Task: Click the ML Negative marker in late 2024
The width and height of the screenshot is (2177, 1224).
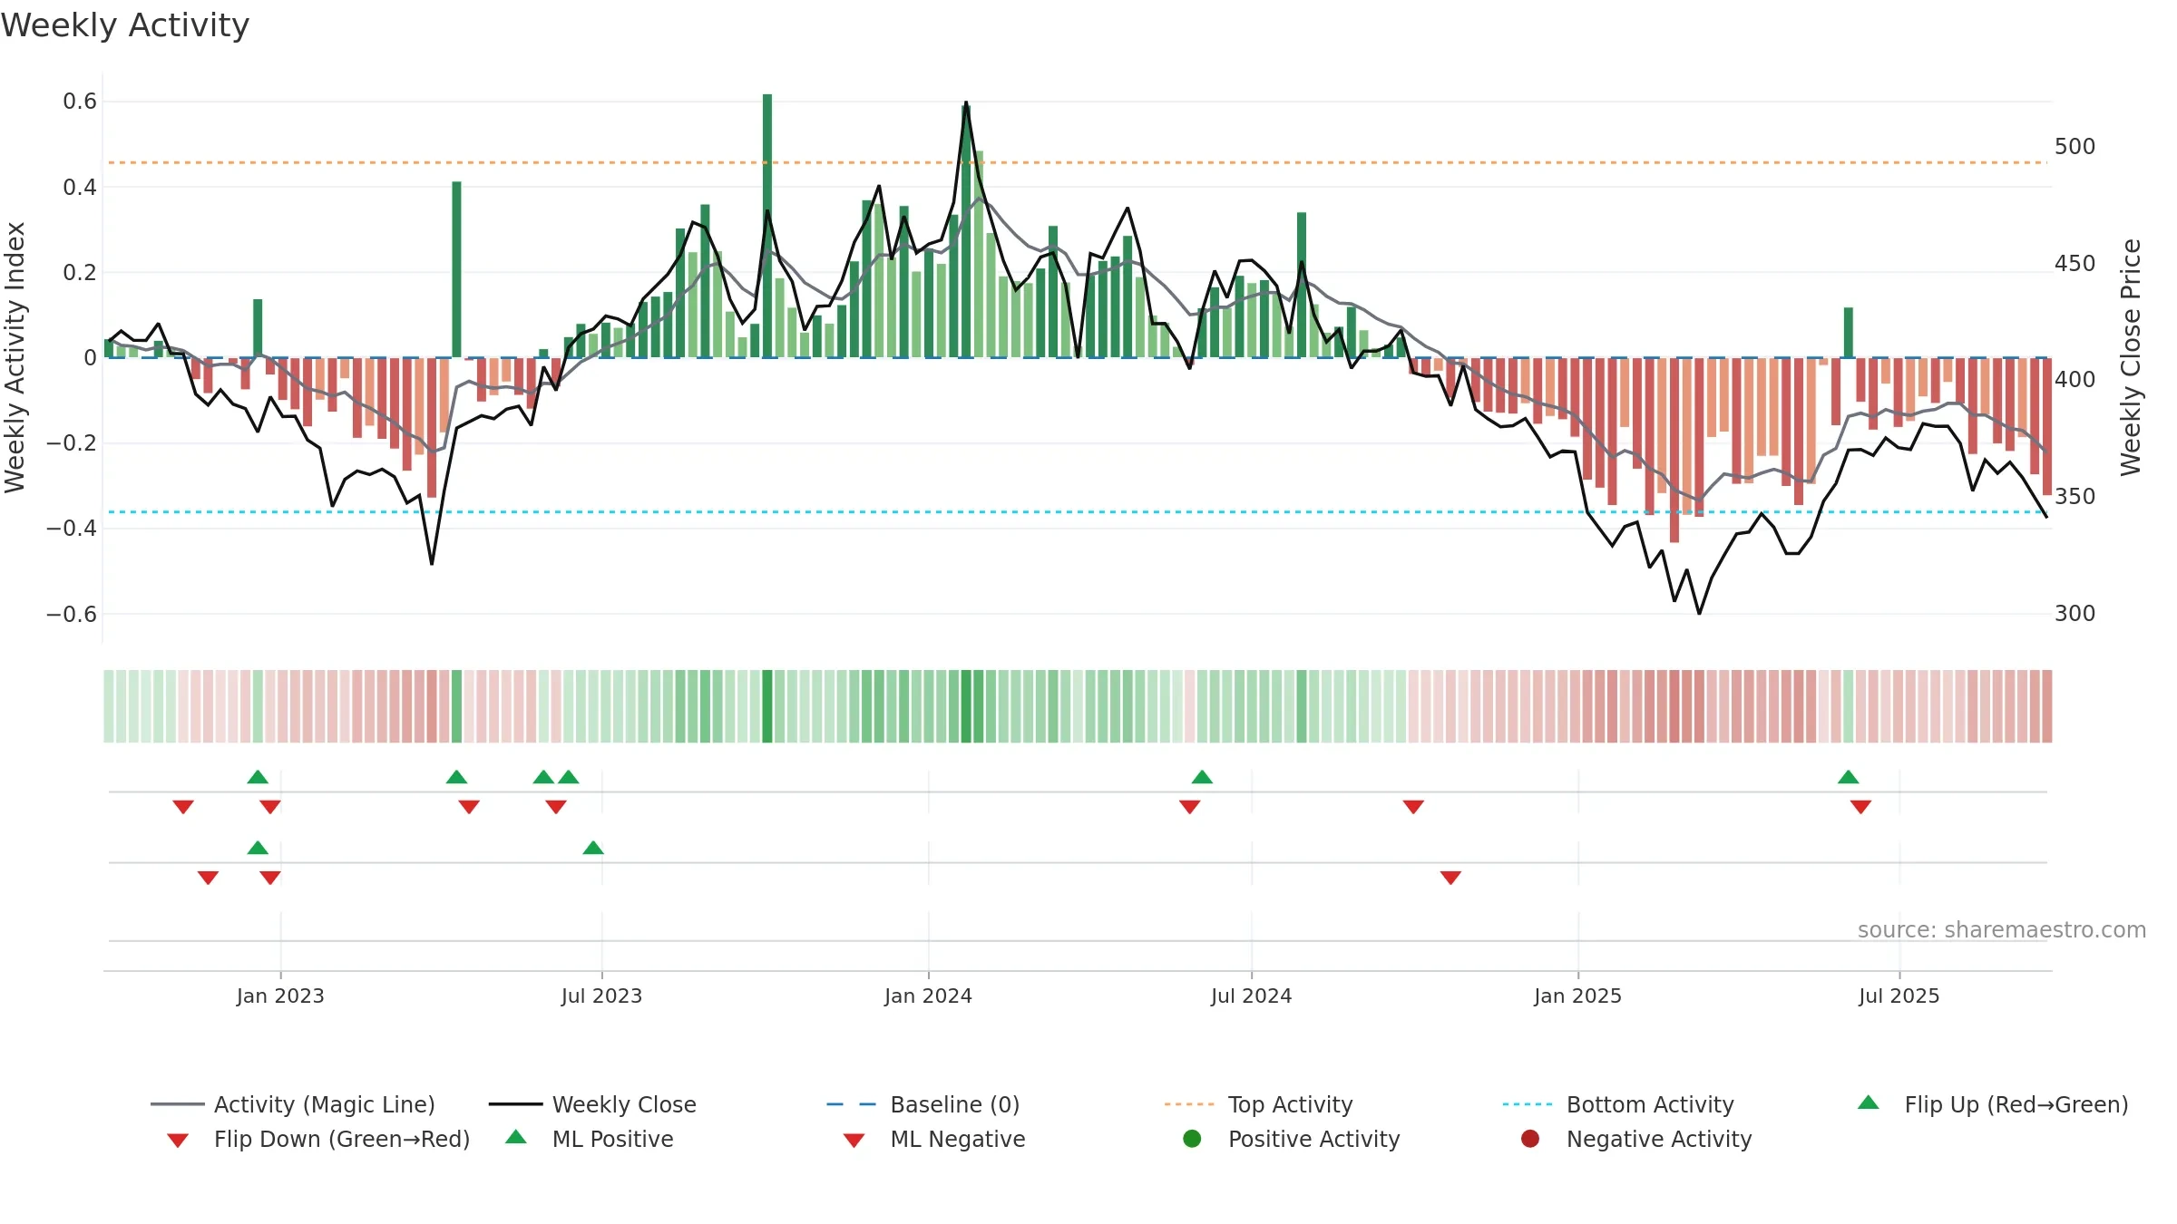Action: [x=1450, y=878]
